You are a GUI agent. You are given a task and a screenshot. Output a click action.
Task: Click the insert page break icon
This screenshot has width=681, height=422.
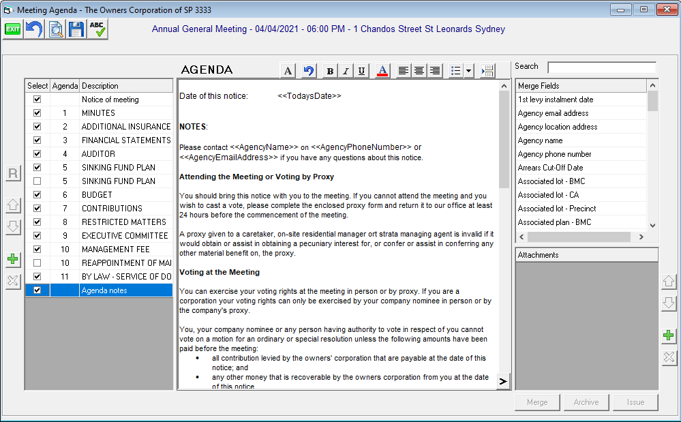tap(487, 71)
